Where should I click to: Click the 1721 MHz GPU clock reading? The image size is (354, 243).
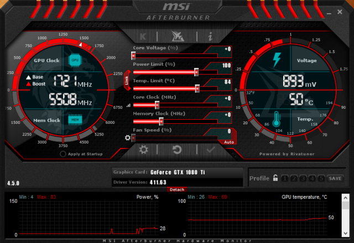(72, 81)
